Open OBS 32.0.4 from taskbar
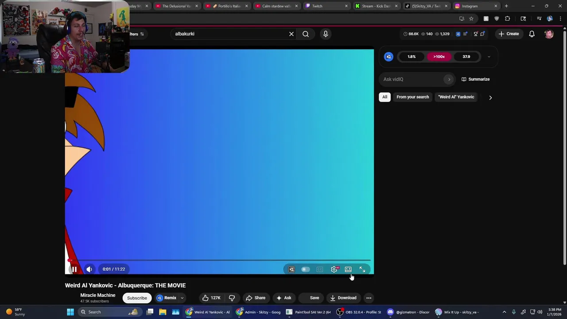 tap(359, 312)
